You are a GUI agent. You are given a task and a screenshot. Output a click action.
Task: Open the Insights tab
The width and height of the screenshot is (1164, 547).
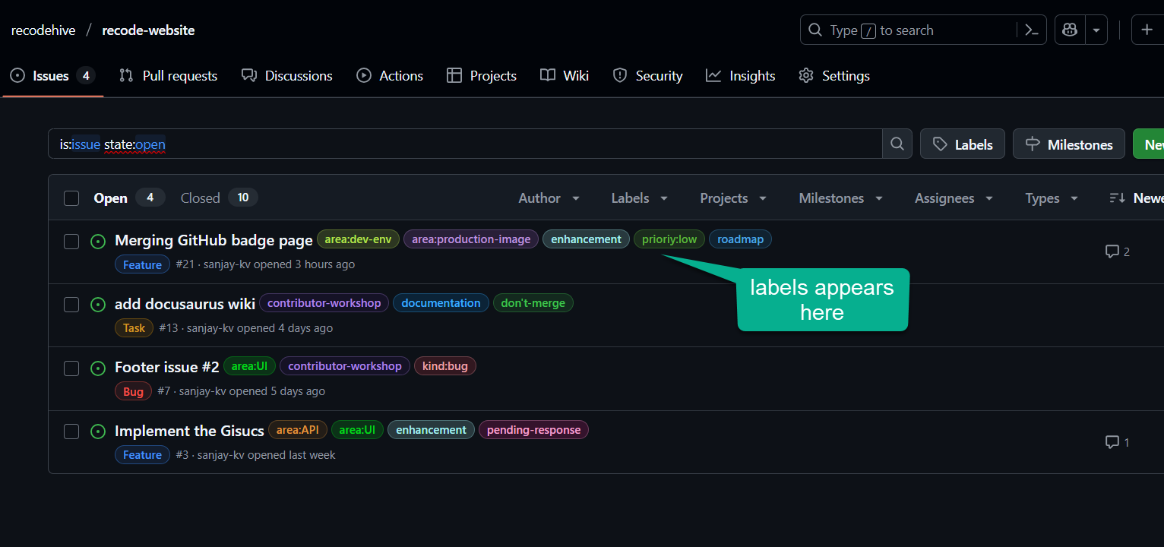coord(741,76)
